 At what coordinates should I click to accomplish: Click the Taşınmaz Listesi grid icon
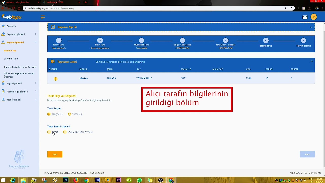coord(53,62)
